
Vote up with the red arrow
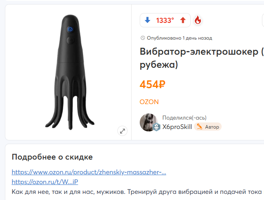click(x=183, y=20)
